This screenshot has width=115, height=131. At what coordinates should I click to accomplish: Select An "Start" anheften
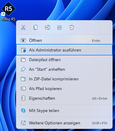pyautogui.click(x=64, y=69)
